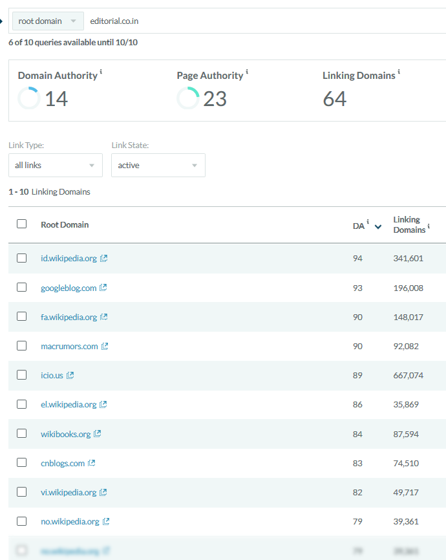The height and width of the screenshot is (560, 446).
Task: Check the fa.wikipedia.org row checkbox
Action: point(22,316)
